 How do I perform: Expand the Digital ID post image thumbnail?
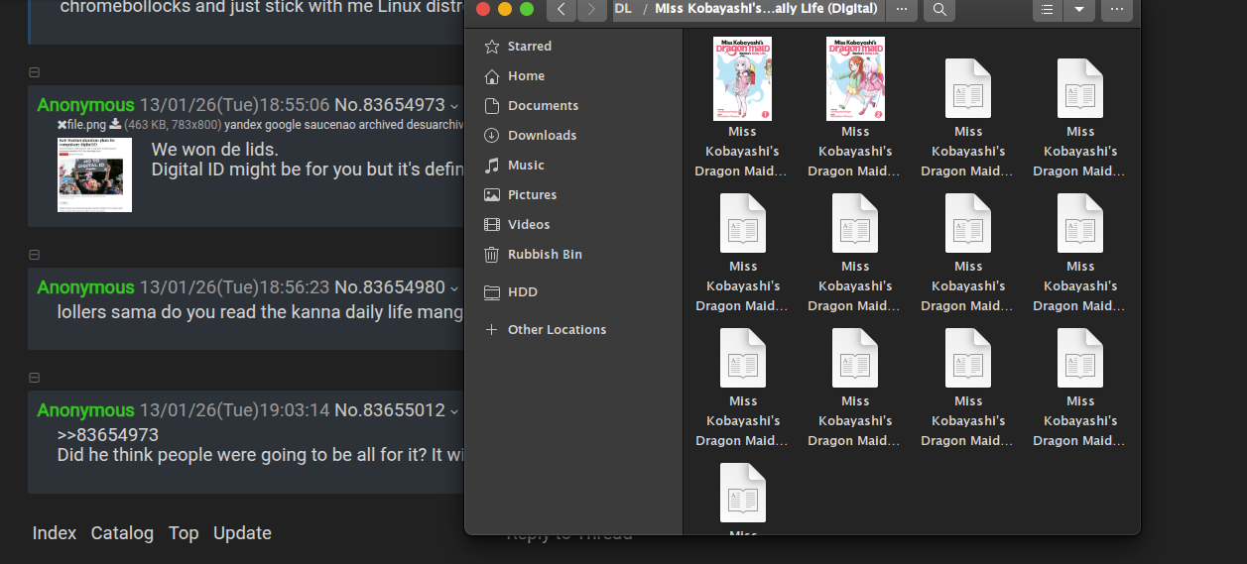coord(94,174)
